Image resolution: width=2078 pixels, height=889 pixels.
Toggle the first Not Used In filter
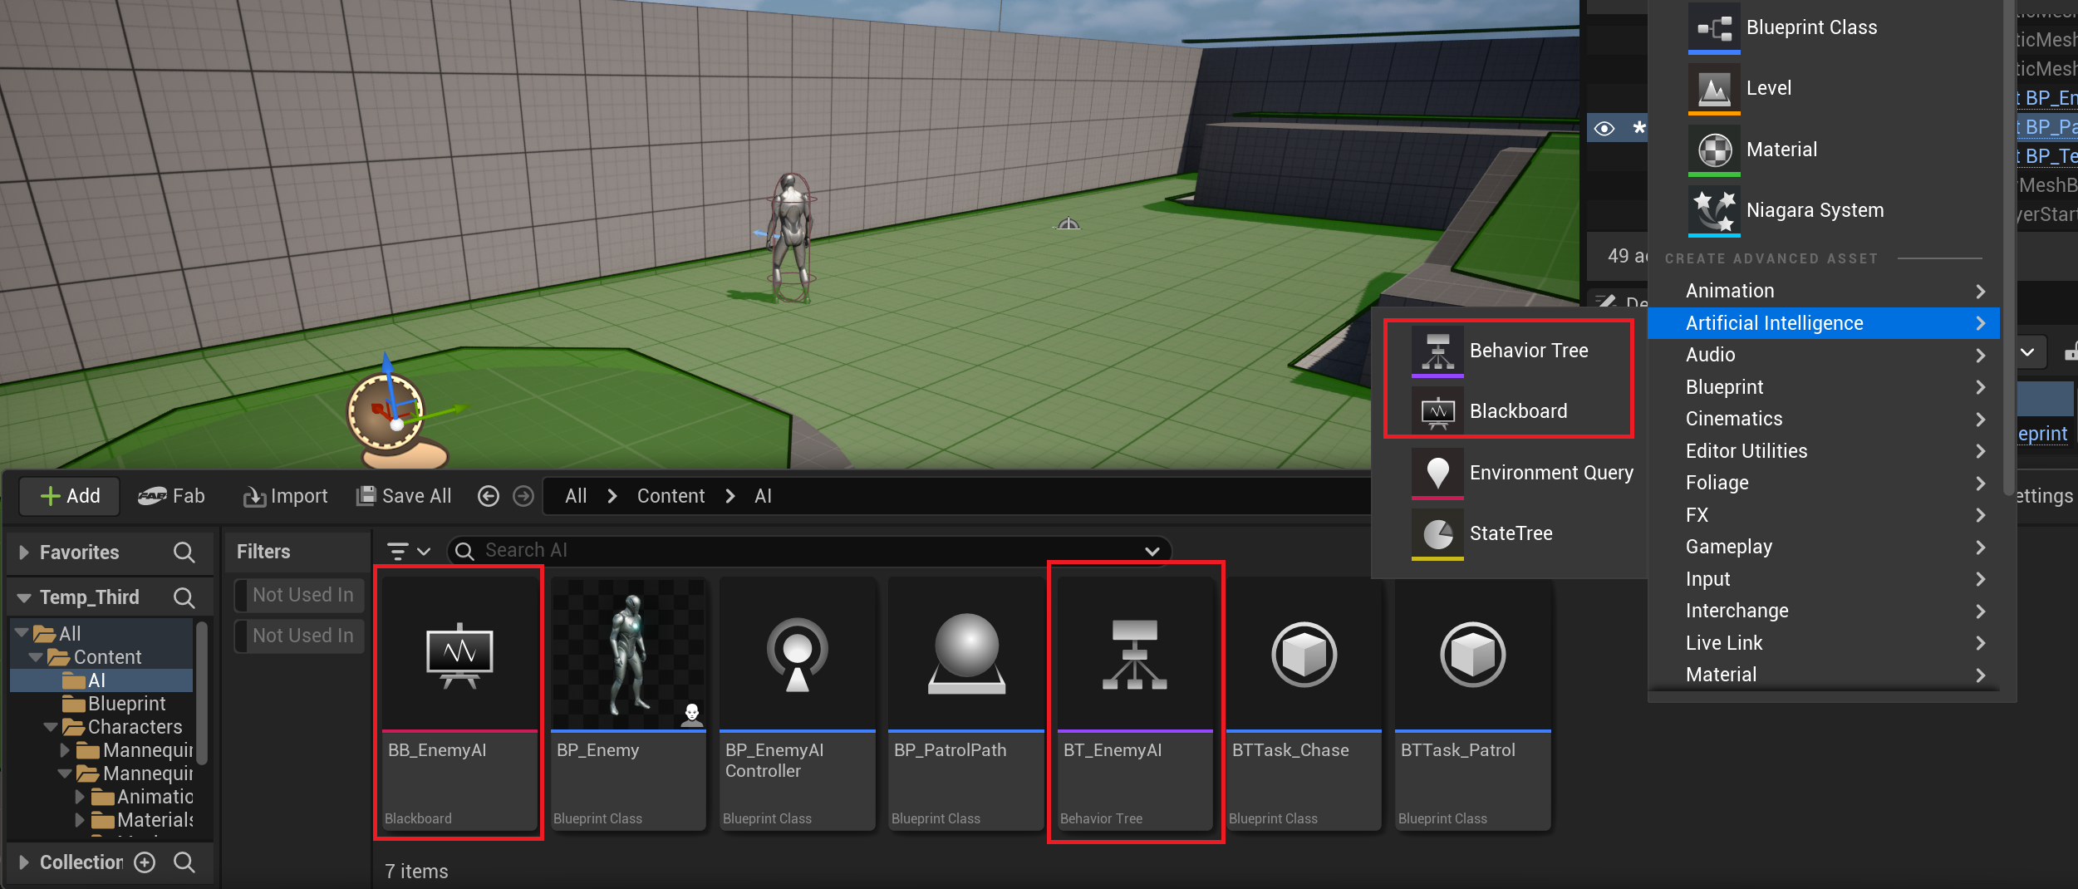point(300,595)
